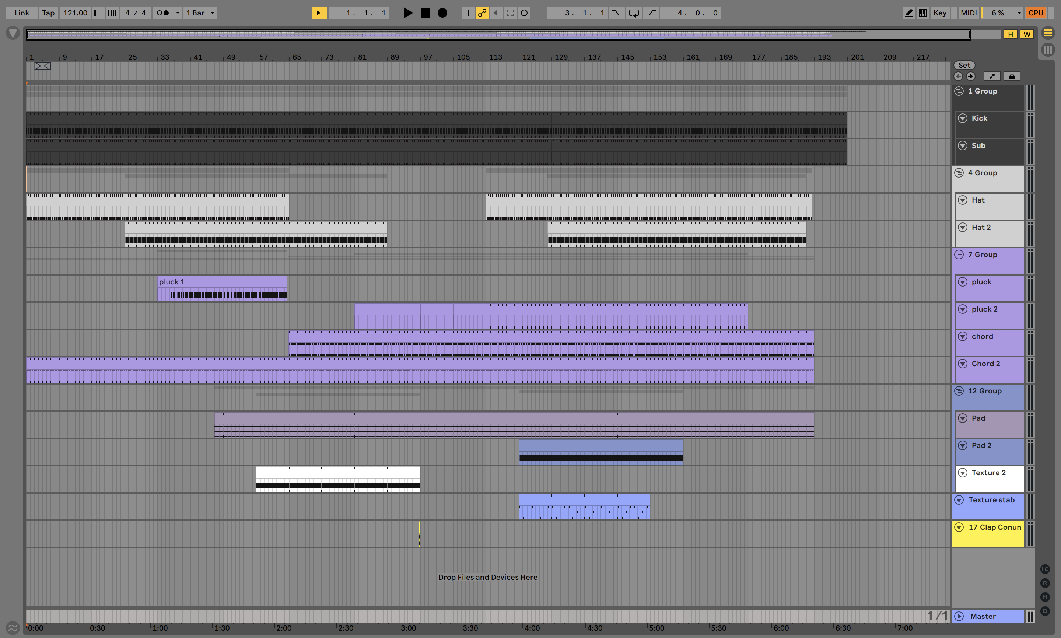Fold the 4 Group track
Screen dimensions: 1061x638
[x=959, y=173]
